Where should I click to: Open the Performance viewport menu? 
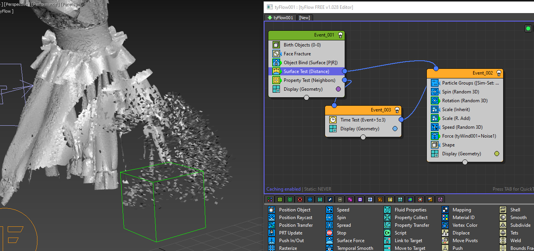click(45, 4)
